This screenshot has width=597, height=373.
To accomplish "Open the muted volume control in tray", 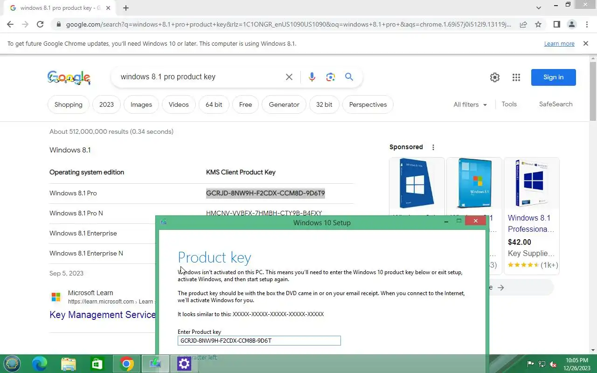I will click(553, 364).
